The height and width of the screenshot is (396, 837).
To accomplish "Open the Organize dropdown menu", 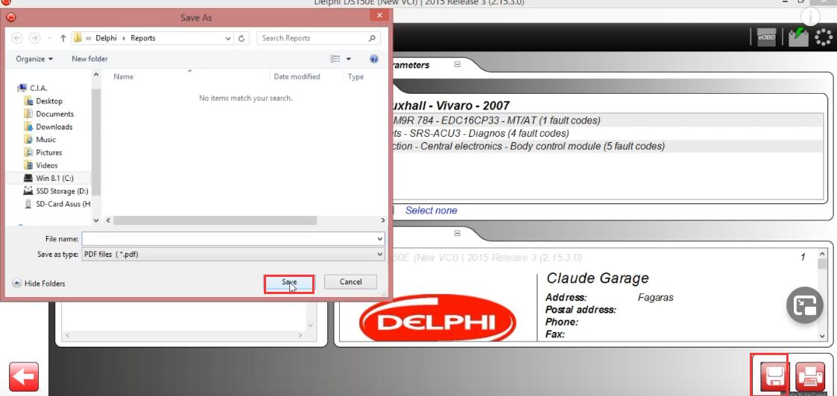I will 34,59.
